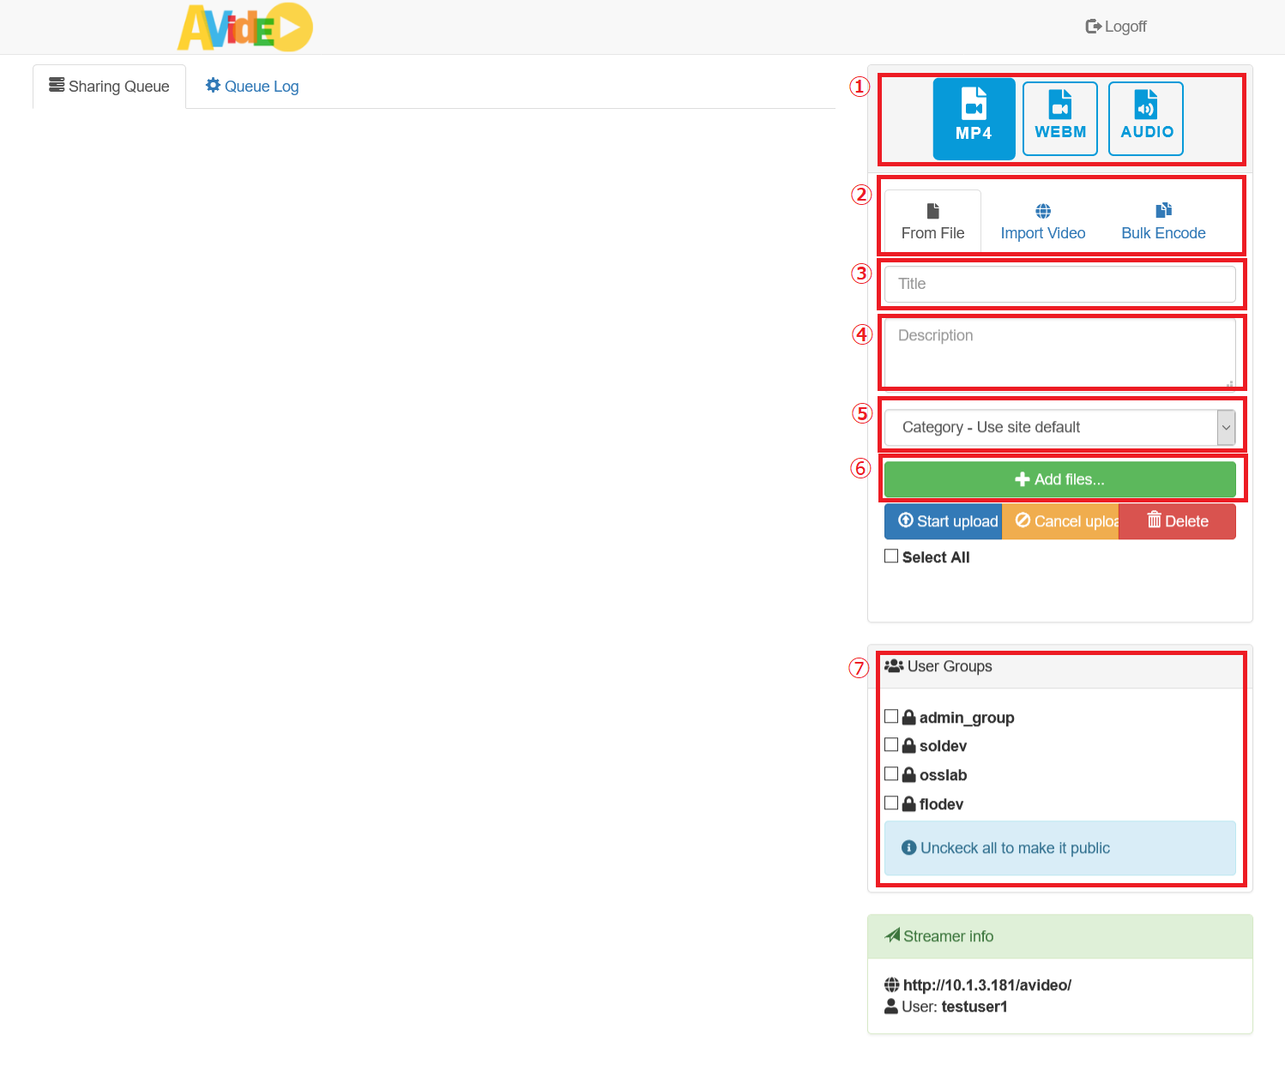Click the lock icon beside soldev

click(909, 745)
